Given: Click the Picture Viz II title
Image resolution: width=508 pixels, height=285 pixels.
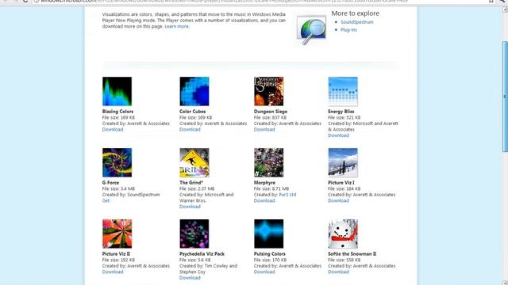Looking at the screenshot, I should coord(116,253).
